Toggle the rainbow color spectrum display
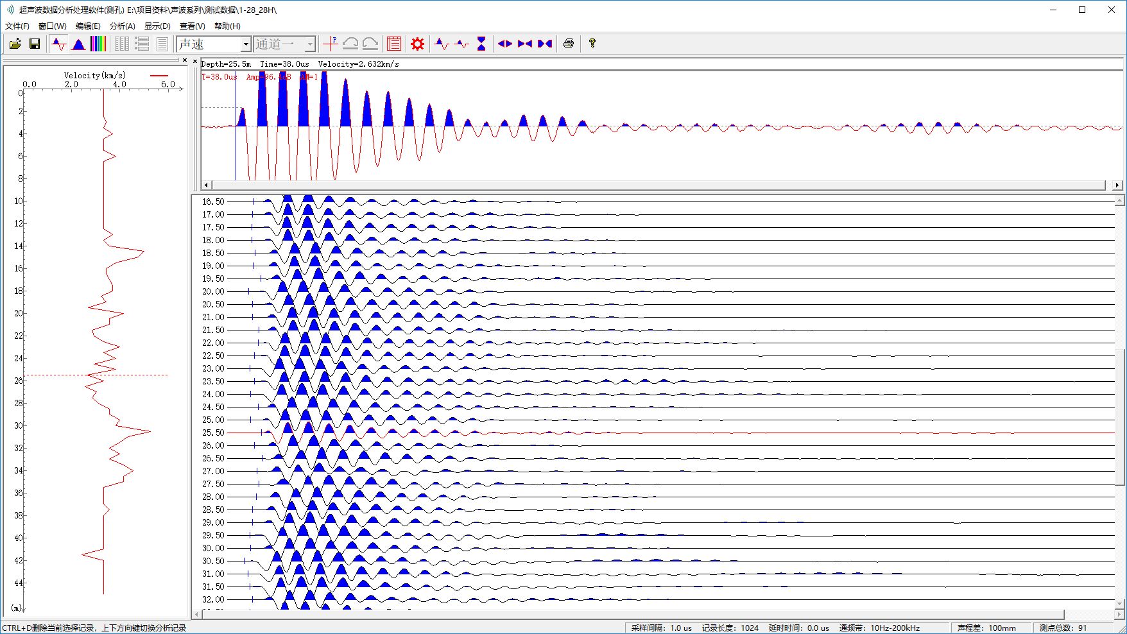 click(x=98, y=44)
